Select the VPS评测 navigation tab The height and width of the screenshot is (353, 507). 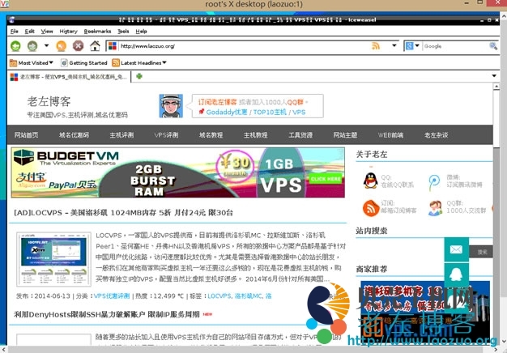(x=166, y=135)
